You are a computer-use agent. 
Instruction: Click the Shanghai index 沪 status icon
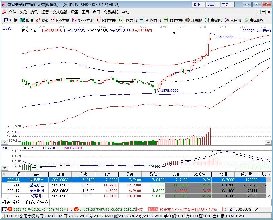[x=10, y=209]
